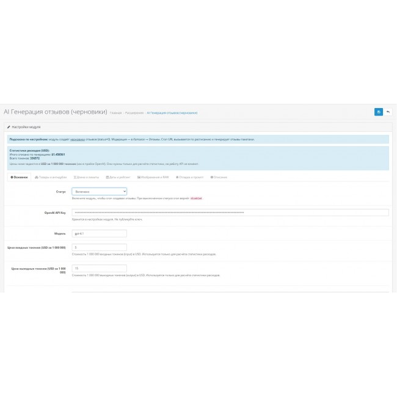Go to the Отладка и промпт tab
397x397 pixels.
[190, 177]
